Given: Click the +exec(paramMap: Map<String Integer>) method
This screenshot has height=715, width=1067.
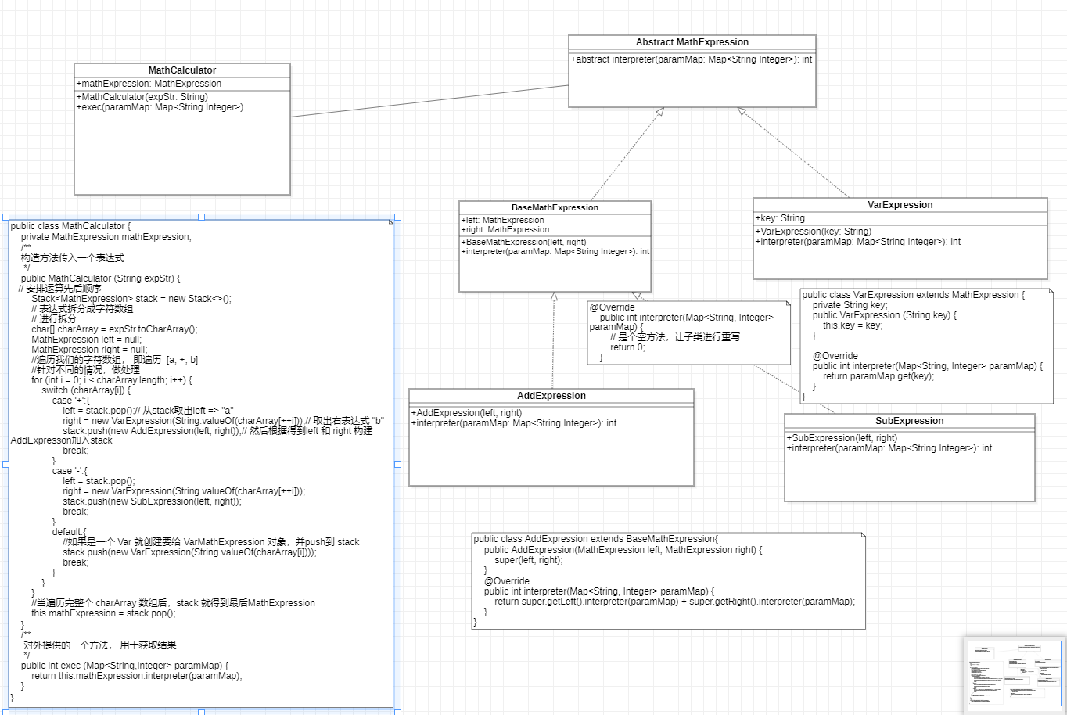Looking at the screenshot, I should [x=160, y=107].
